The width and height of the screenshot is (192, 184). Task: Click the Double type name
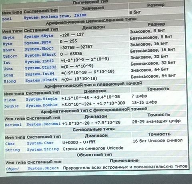(12, 106)
